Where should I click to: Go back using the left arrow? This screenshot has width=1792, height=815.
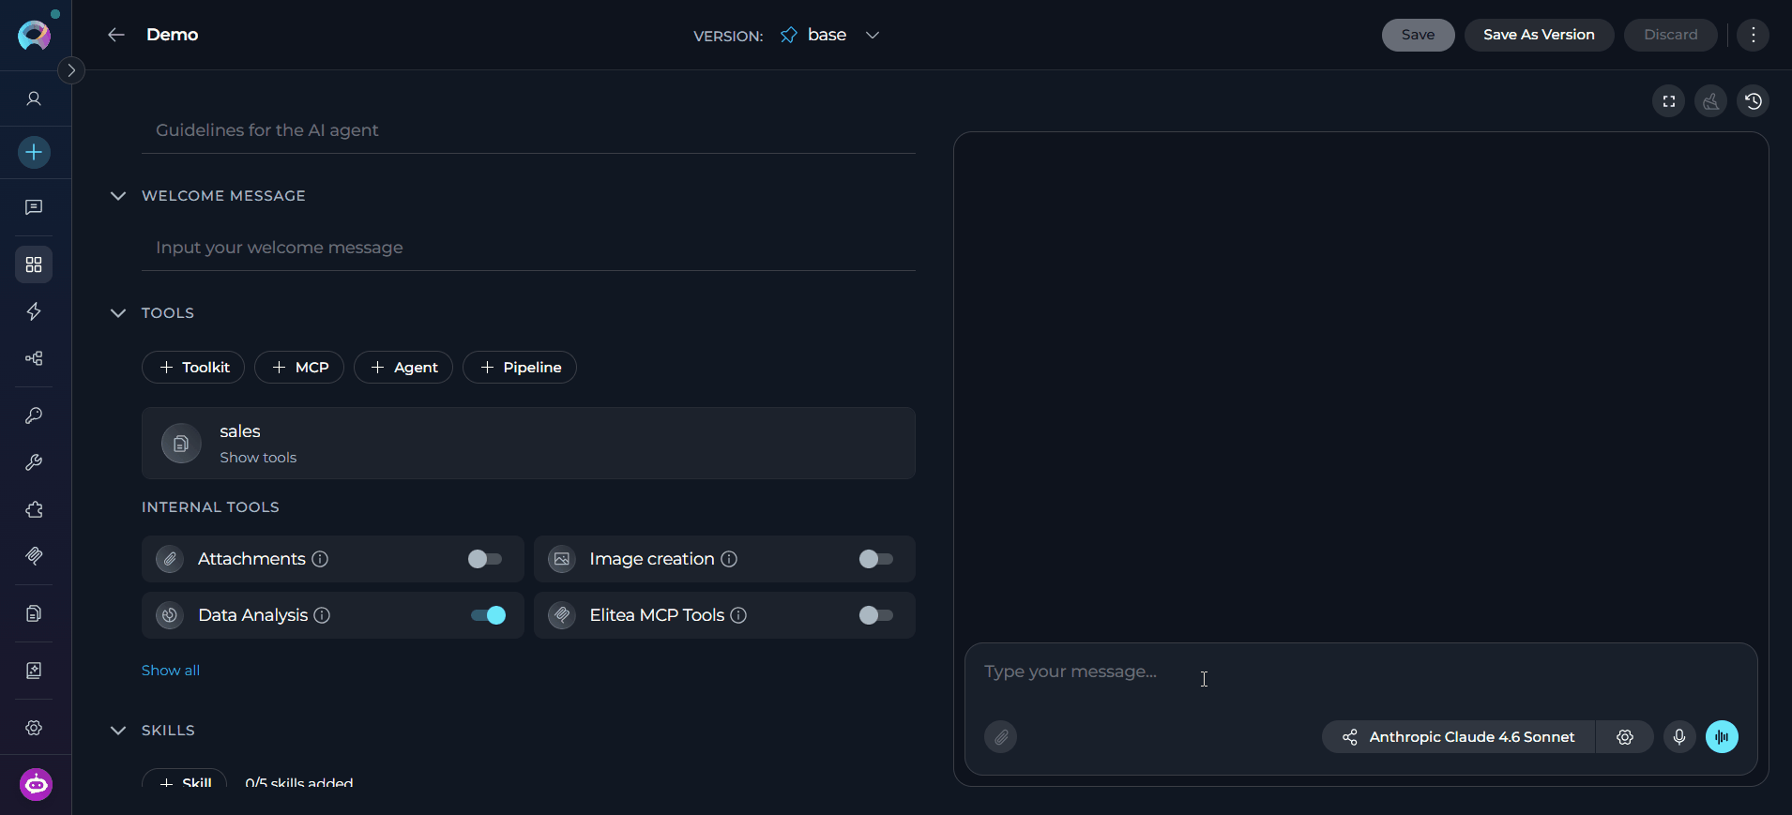[x=116, y=35]
